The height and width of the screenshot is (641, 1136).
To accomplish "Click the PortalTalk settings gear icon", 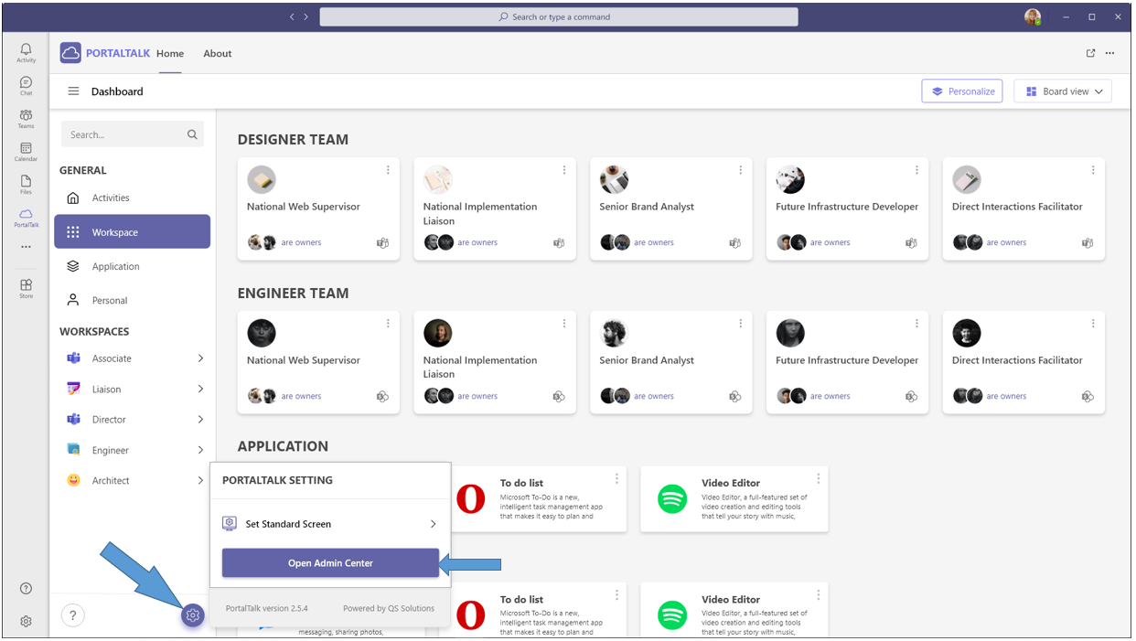I will pos(192,615).
